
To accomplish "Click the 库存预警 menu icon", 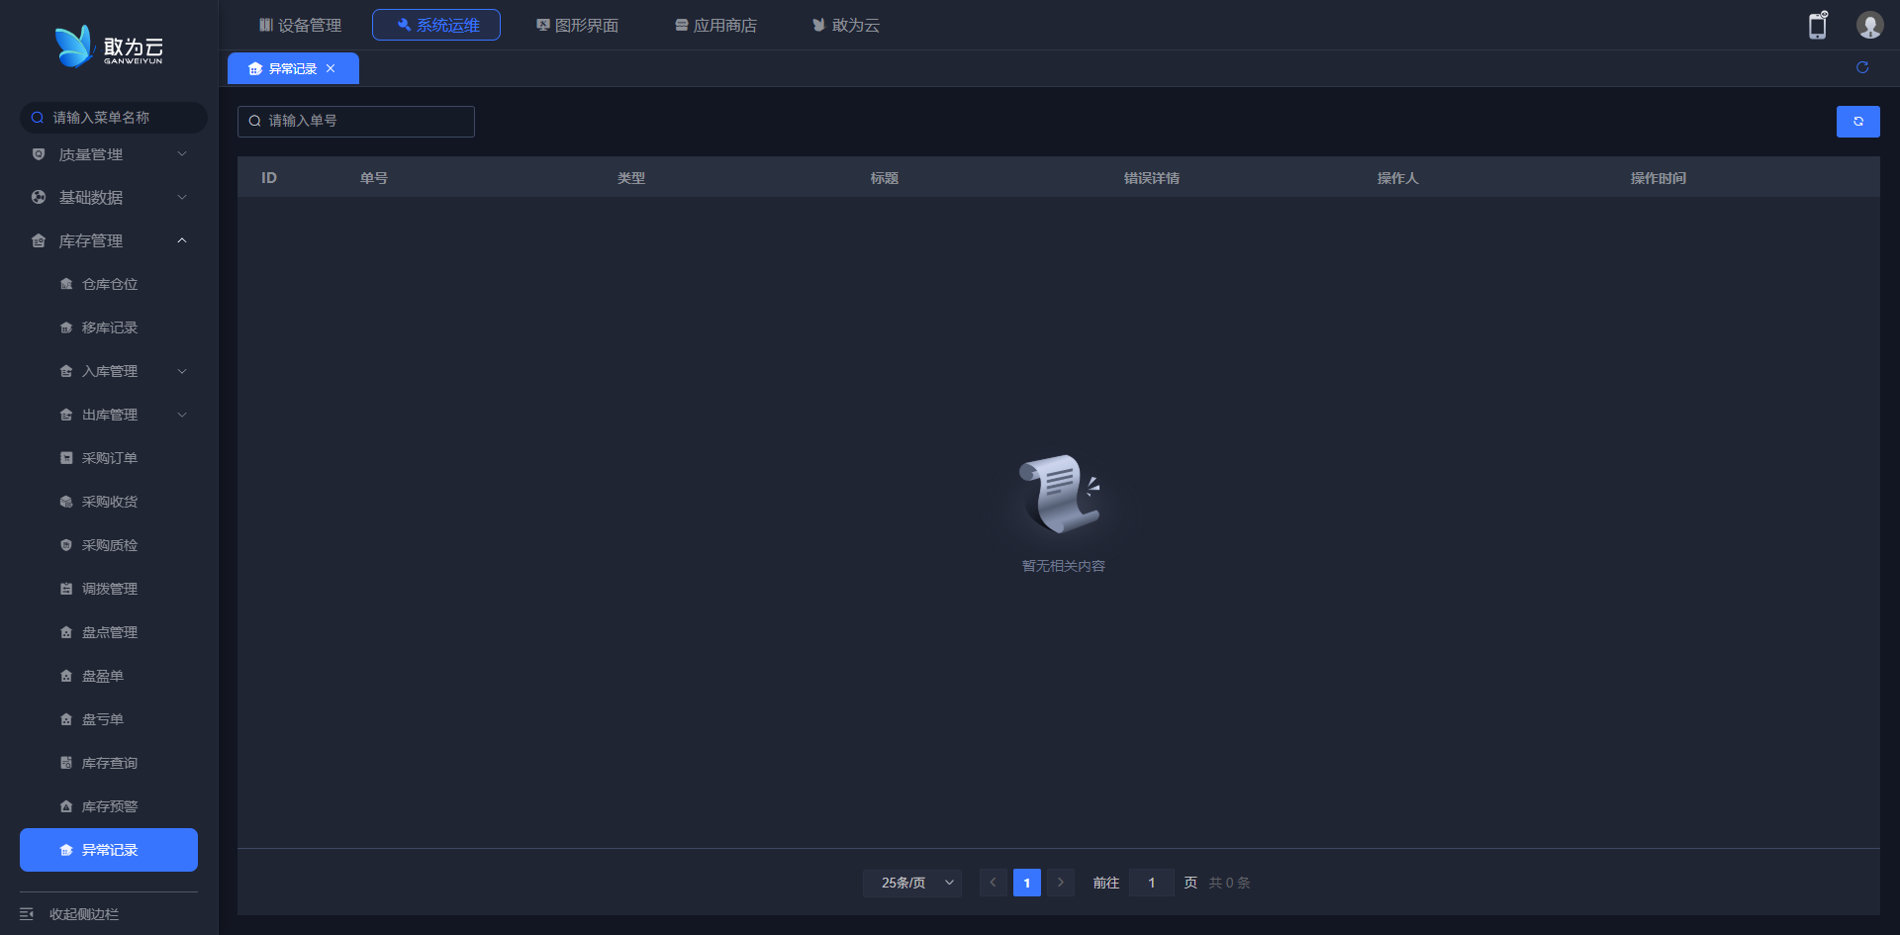I will point(66,806).
